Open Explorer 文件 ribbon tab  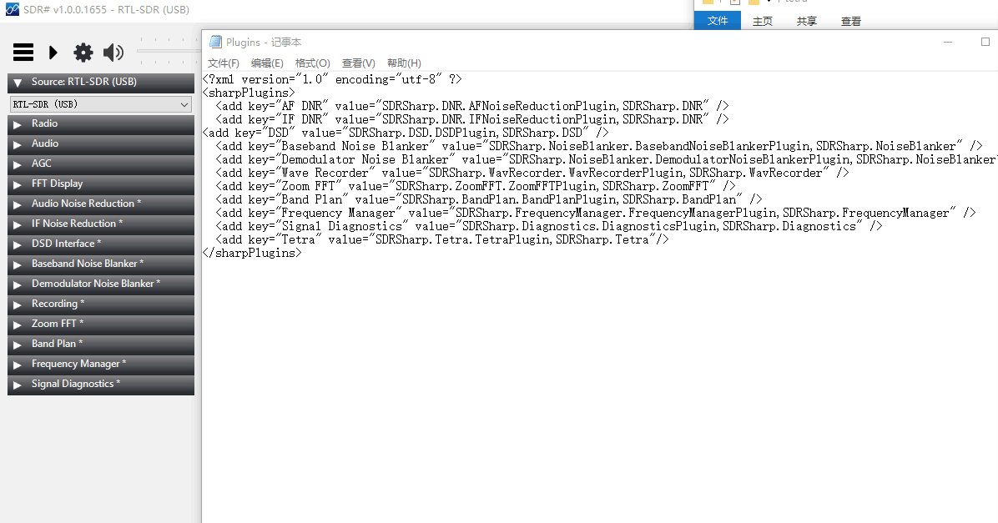coord(718,20)
